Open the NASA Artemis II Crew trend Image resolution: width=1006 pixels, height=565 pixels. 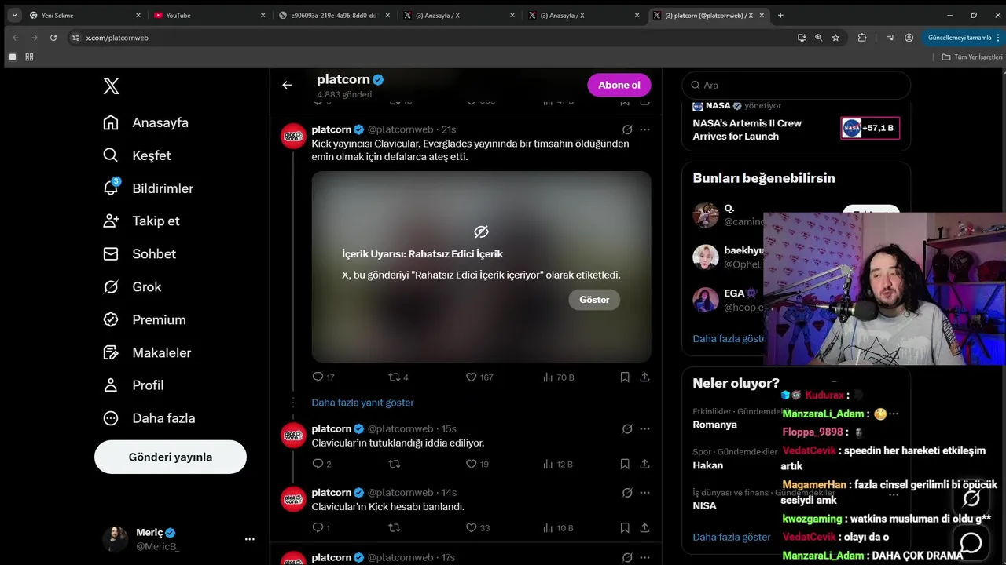click(x=796, y=124)
